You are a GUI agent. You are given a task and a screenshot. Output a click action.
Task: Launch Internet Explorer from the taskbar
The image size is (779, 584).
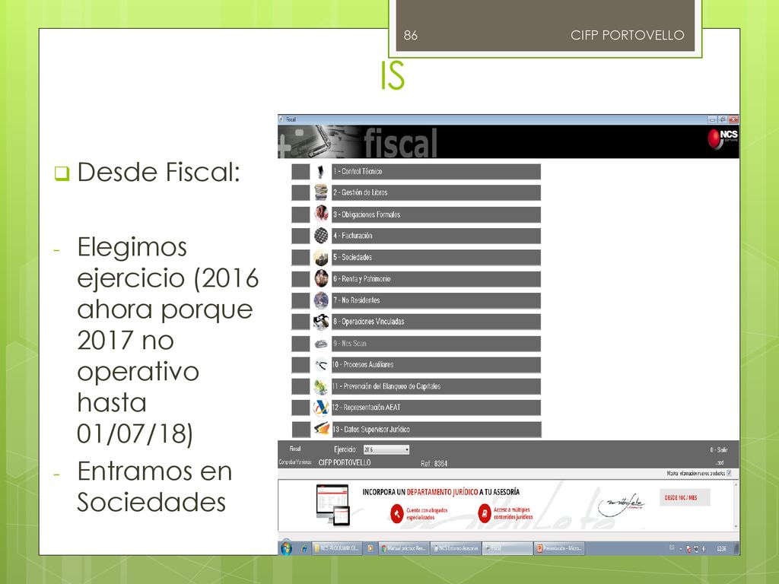click(304, 548)
